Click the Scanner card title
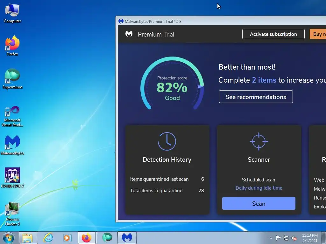The image size is (326, 244). tap(259, 159)
